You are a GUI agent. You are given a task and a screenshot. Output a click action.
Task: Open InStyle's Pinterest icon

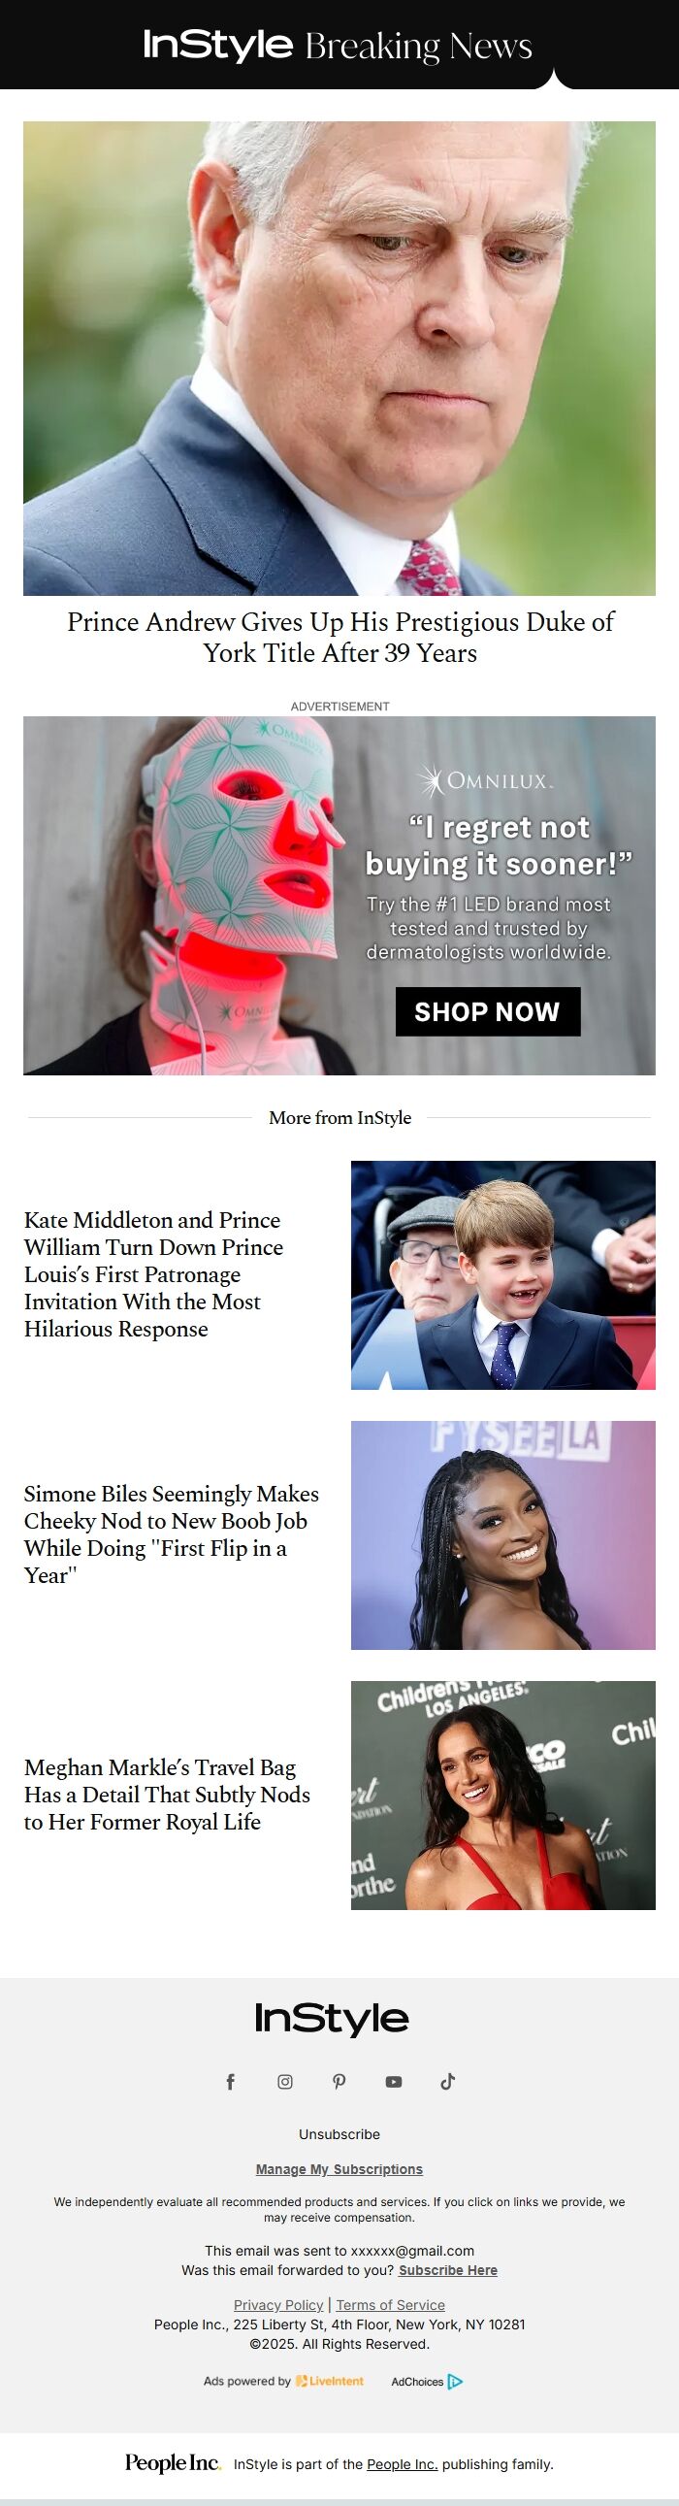(x=339, y=2082)
